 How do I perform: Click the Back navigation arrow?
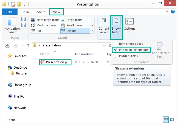point(7,45)
